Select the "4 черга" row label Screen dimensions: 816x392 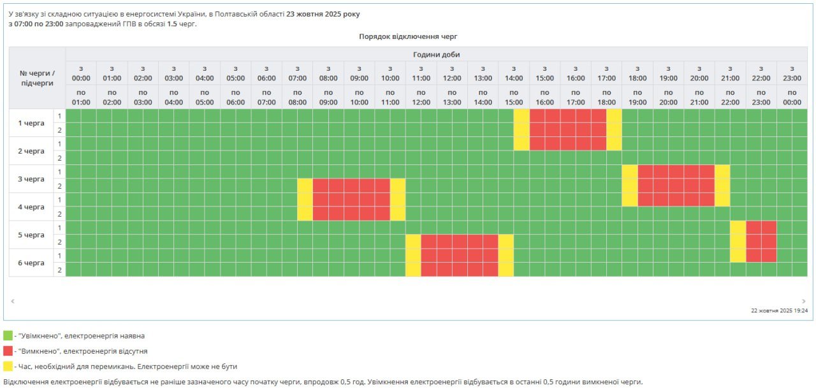coord(31,207)
